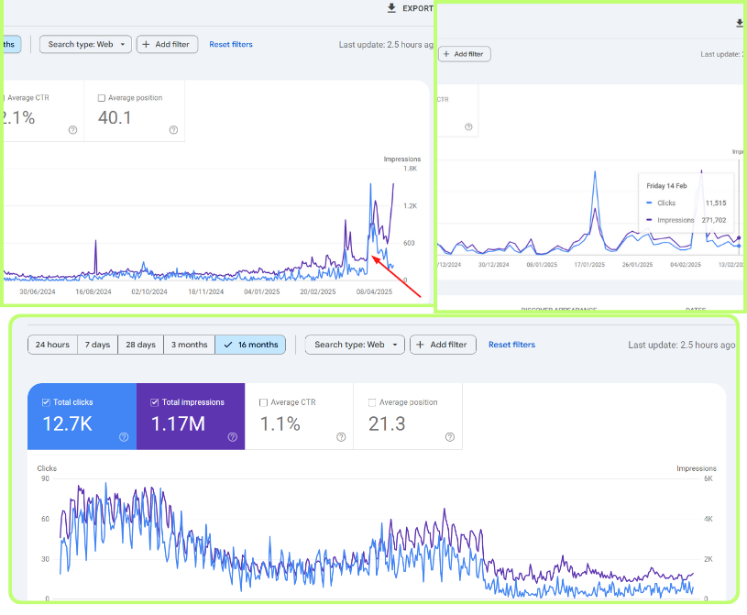
Task: Click Add filter in the upper-right screenshot
Action: [464, 54]
